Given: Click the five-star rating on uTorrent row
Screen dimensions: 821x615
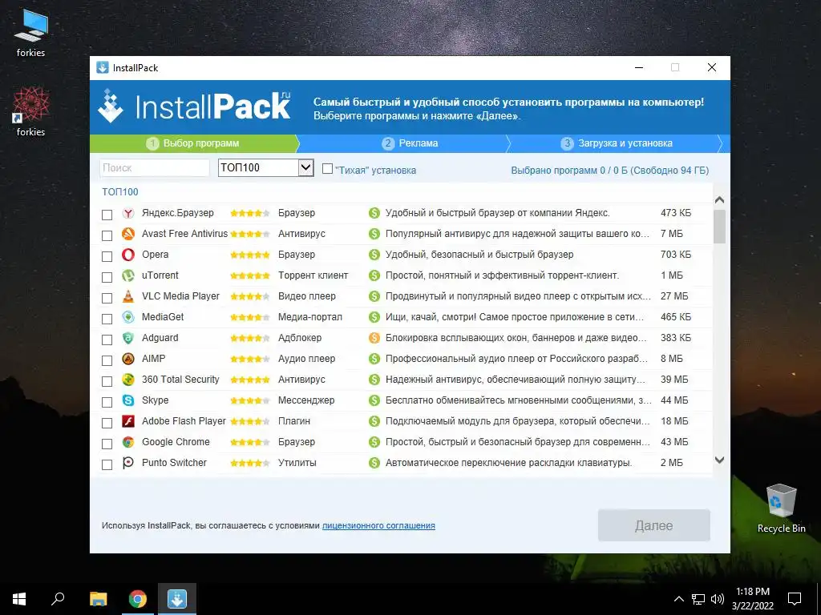Looking at the screenshot, I should [250, 275].
